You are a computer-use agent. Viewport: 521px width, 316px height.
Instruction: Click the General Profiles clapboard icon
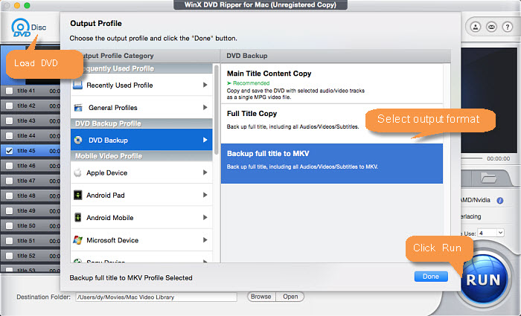[x=78, y=108]
